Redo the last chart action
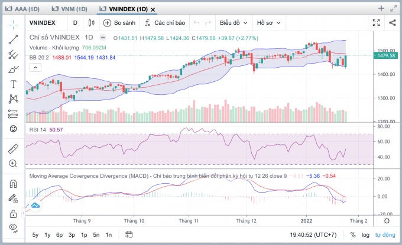This screenshot has width=402, height=245. pyautogui.click(x=208, y=23)
